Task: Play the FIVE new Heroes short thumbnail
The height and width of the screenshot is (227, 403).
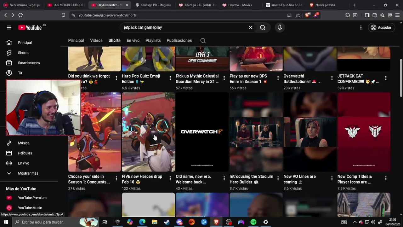Action: tap(148, 132)
